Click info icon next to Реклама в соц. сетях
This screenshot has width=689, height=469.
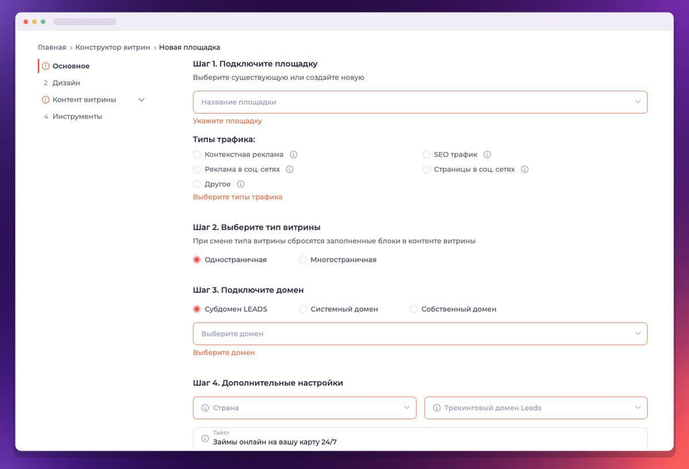289,169
